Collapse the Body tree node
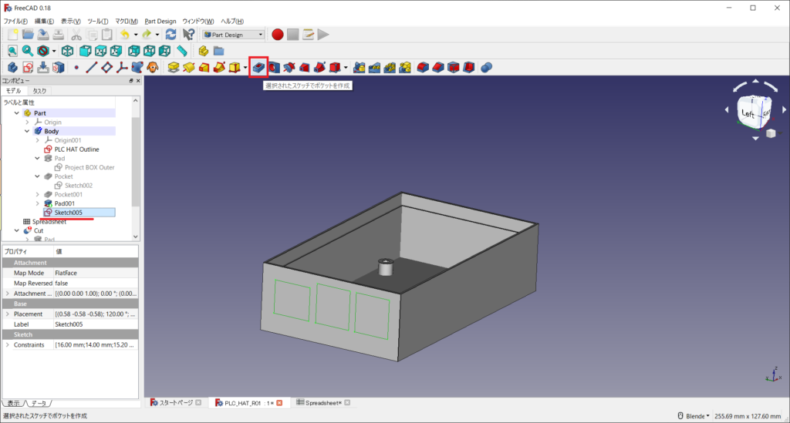The width and height of the screenshot is (790, 423). click(x=27, y=131)
